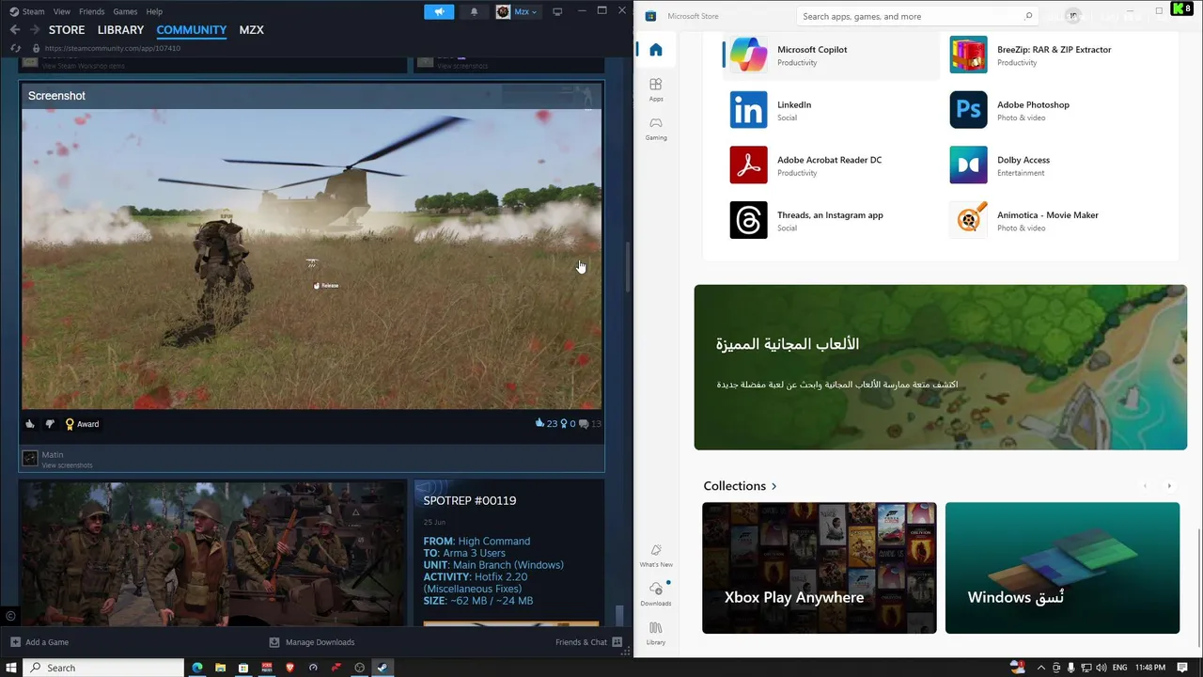Click the Steam page vertical scrollbar
The image size is (1203, 677).
(628, 268)
